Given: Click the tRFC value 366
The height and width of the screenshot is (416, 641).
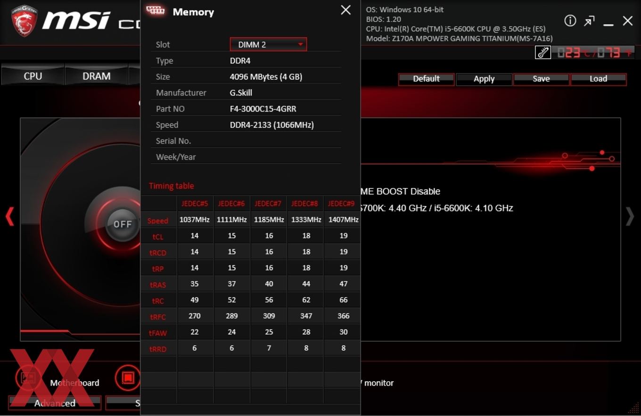Looking at the screenshot, I should tap(343, 316).
